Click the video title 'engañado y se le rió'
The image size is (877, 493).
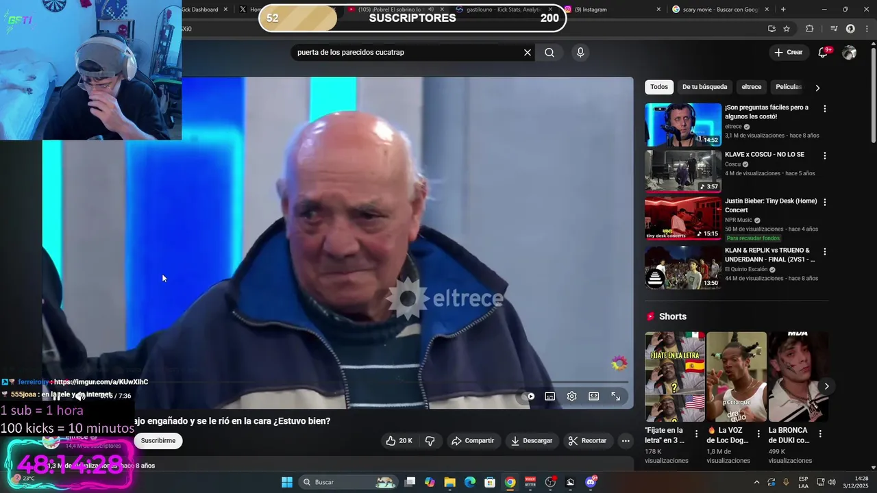click(x=232, y=421)
